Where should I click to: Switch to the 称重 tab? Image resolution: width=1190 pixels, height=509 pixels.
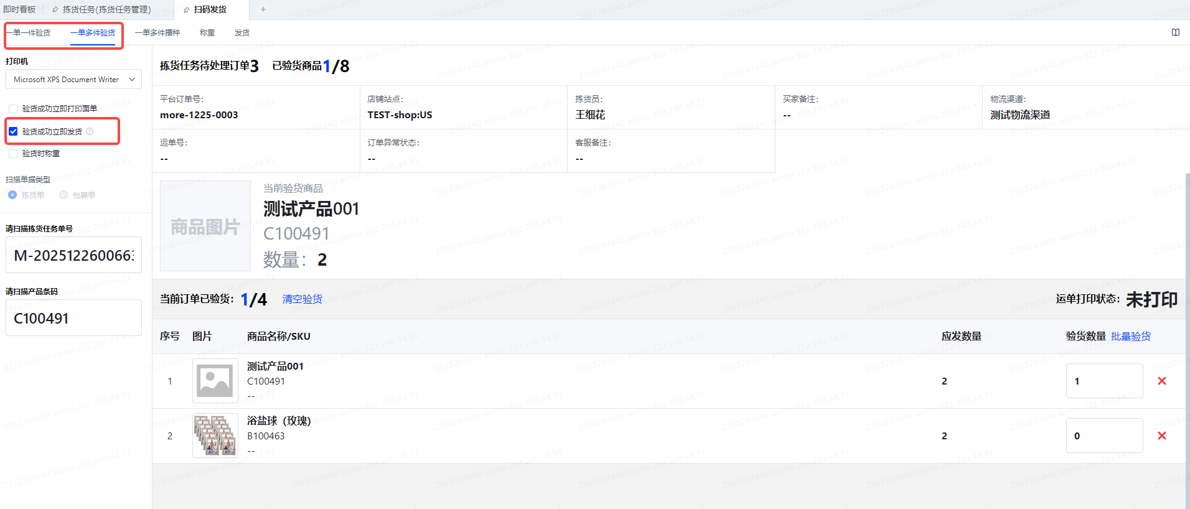point(207,33)
